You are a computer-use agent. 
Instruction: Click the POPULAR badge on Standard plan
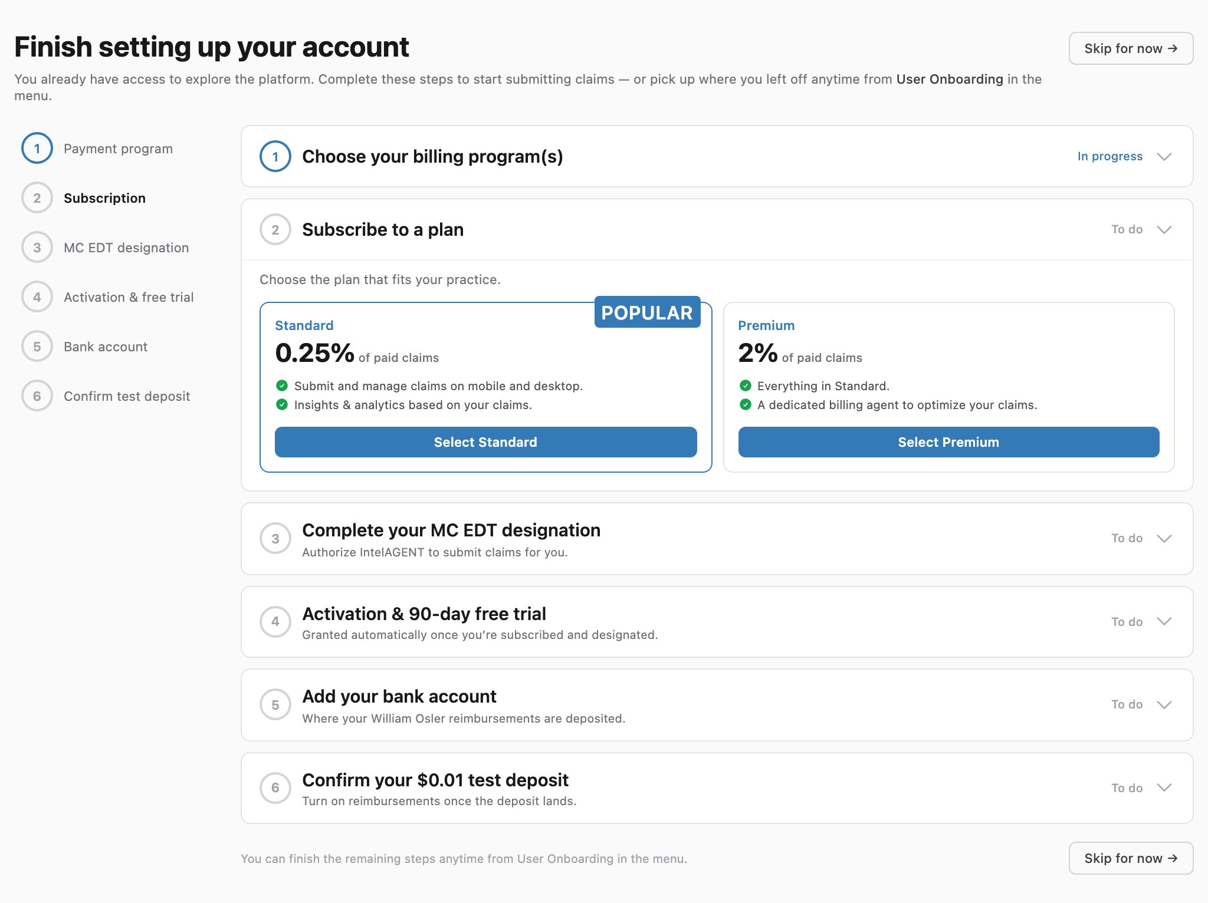647,312
